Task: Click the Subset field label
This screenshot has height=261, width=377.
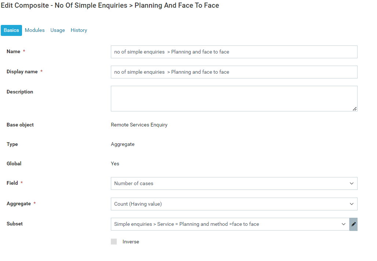Action: click(15, 224)
